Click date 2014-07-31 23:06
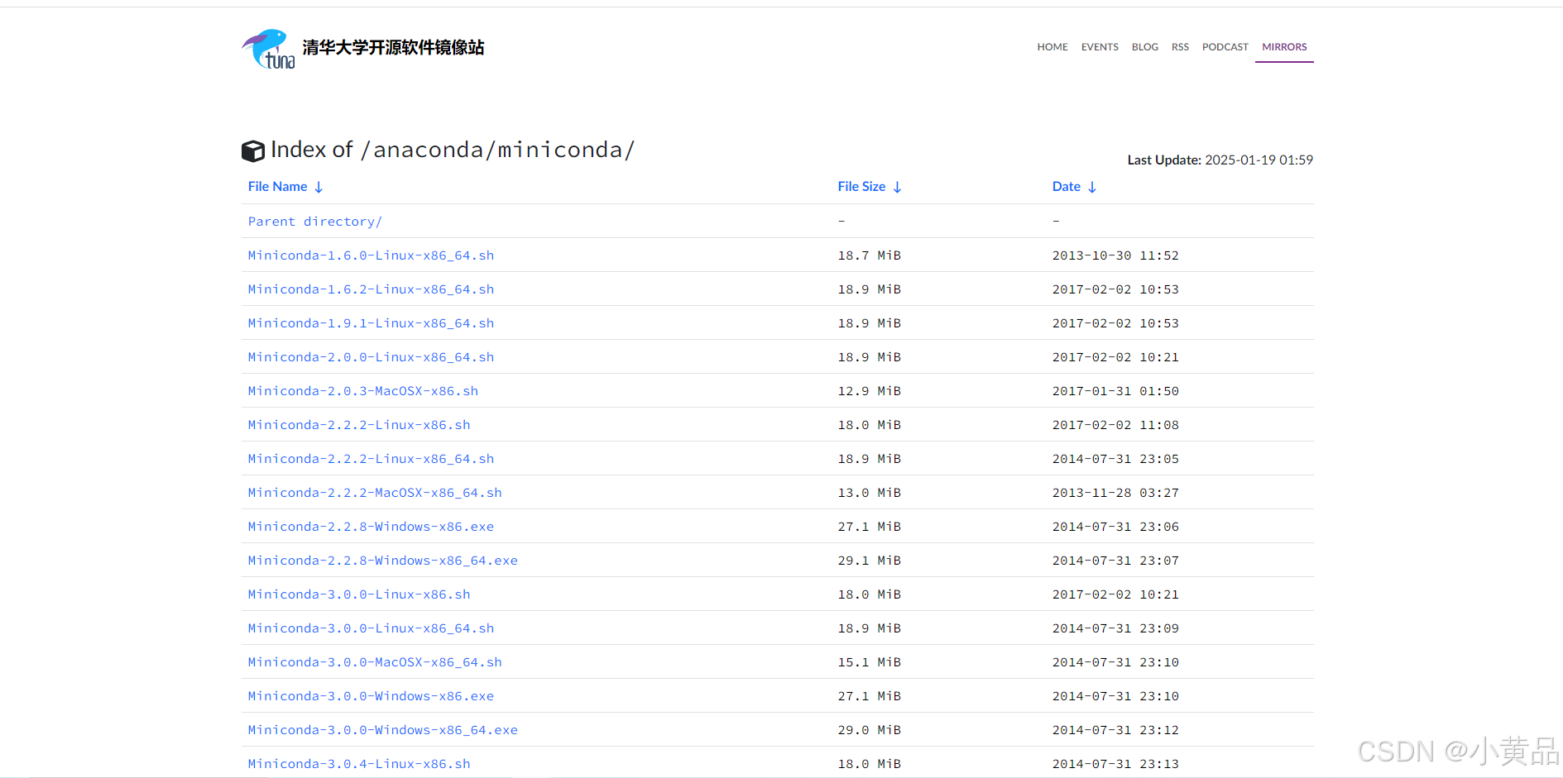Screen dimensions: 1563x778 [x=1115, y=527]
